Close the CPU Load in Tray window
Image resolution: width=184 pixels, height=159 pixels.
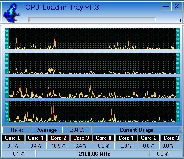176,6
